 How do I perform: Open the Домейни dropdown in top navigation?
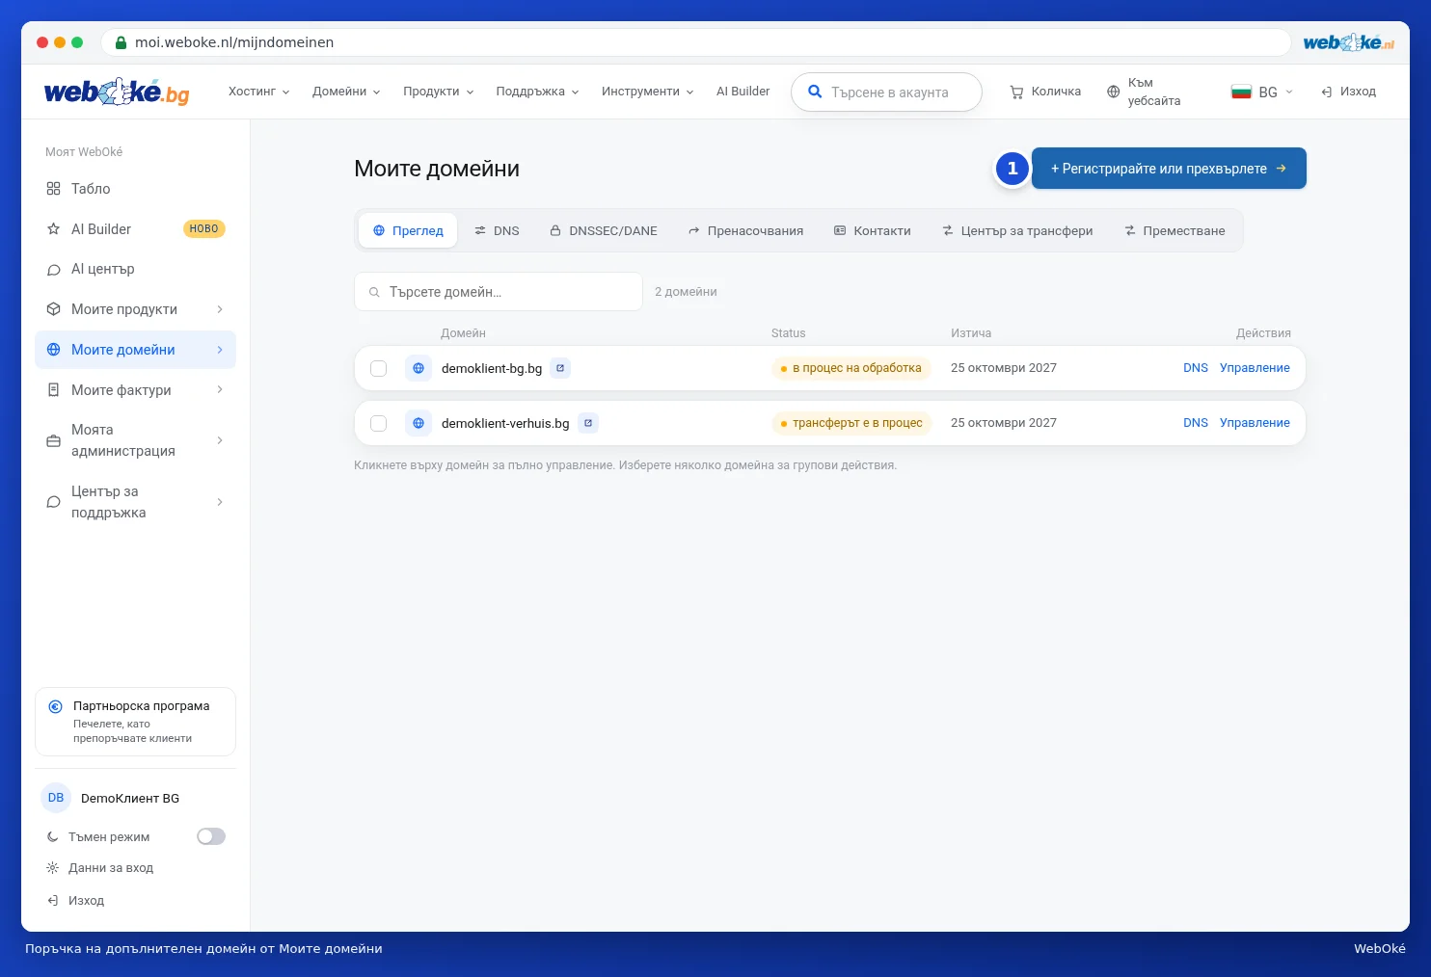pos(346,92)
